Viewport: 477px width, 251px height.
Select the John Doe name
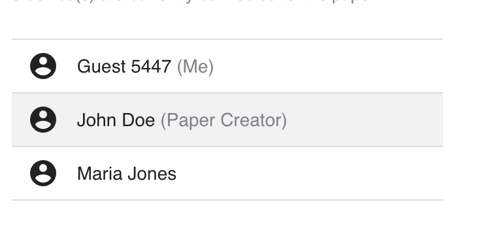pos(116,120)
